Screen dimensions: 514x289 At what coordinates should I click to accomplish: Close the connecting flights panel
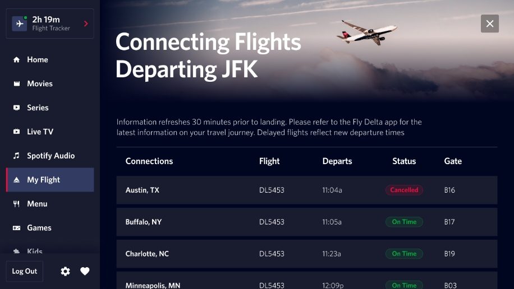click(489, 24)
